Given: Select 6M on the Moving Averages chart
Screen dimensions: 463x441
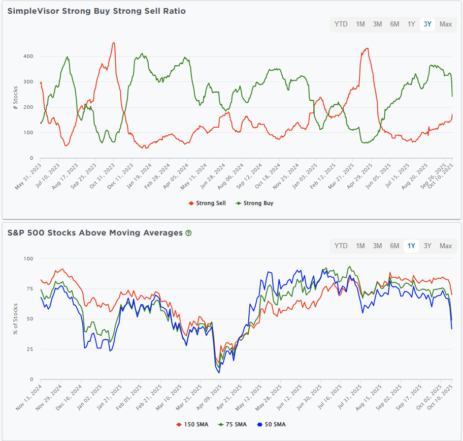Looking at the screenshot, I should click(394, 246).
